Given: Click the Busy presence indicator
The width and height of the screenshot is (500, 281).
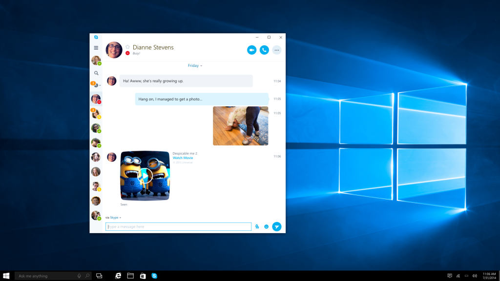Looking at the screenshot, I should click(127, 53).
